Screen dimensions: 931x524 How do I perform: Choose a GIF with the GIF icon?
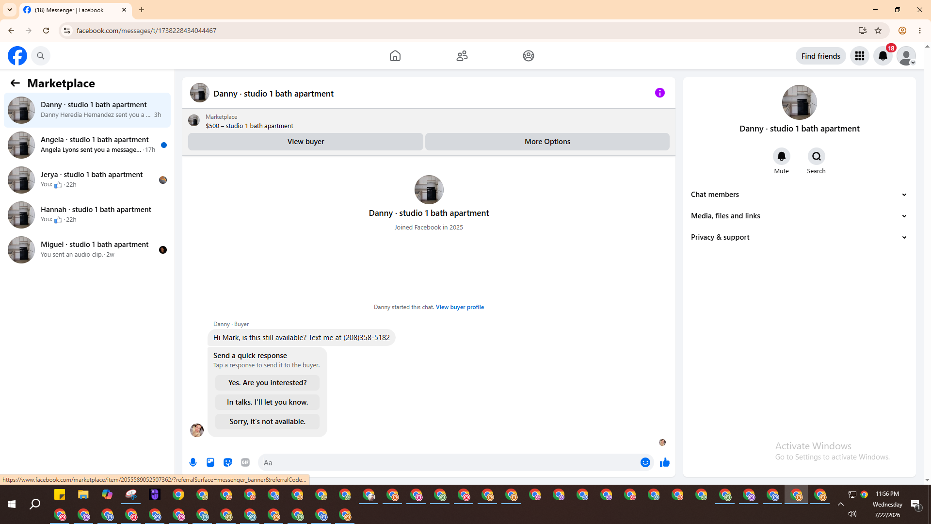tap(245, 462)
